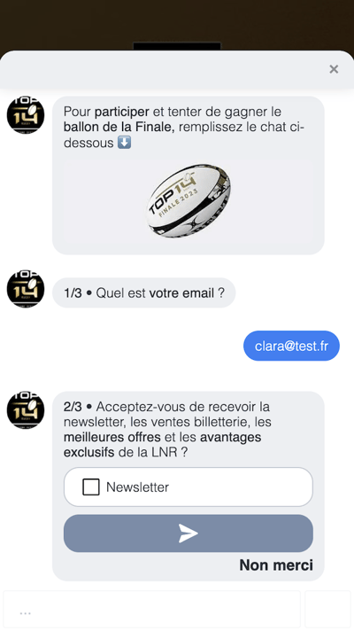Click the Top 14 avatar beside the newsletter question
354x631 pixels.
(26, 409)
